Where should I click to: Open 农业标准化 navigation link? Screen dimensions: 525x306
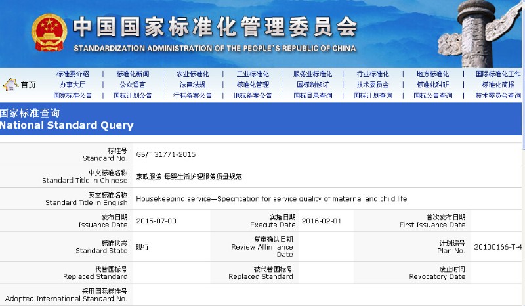click(x=192, y=74)
